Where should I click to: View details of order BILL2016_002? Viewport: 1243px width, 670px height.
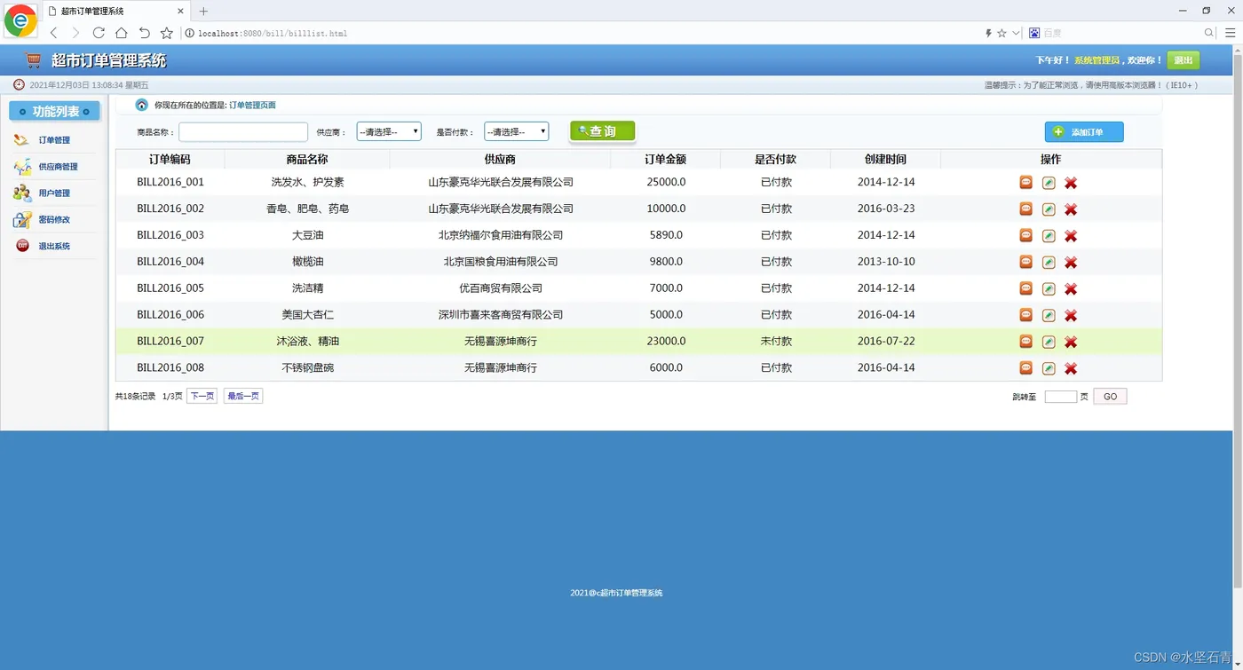[1025, 209]
